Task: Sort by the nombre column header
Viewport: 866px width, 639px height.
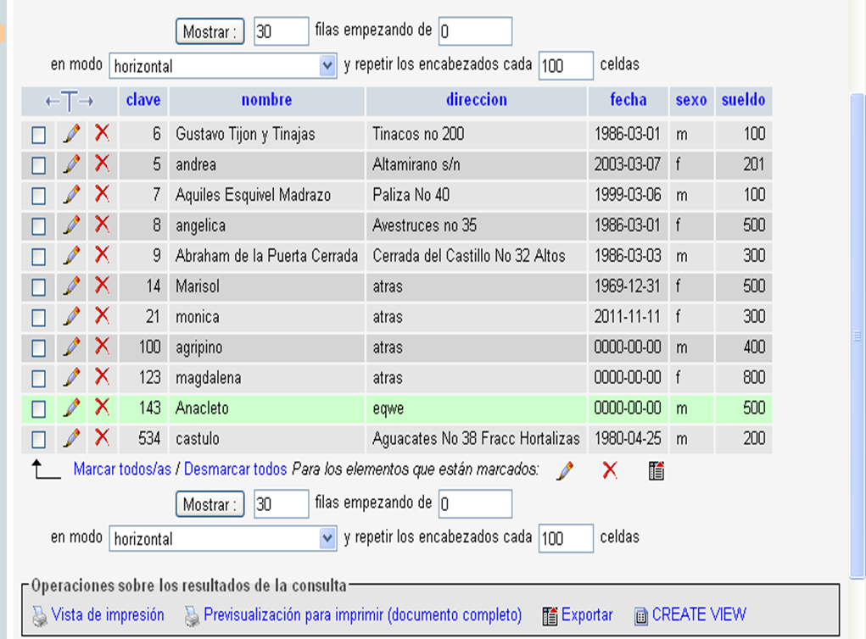Action: tap(266, 100)
